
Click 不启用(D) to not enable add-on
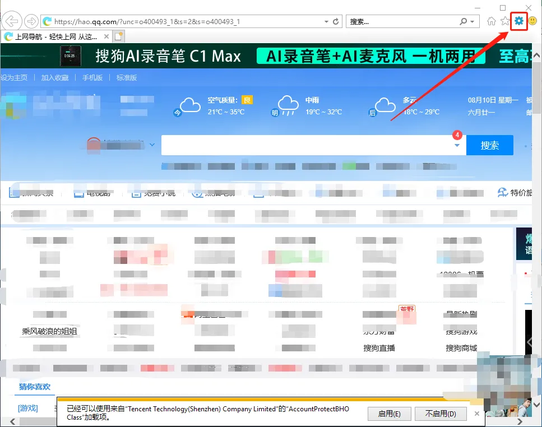pyautogui.click(x=441, y=414)
